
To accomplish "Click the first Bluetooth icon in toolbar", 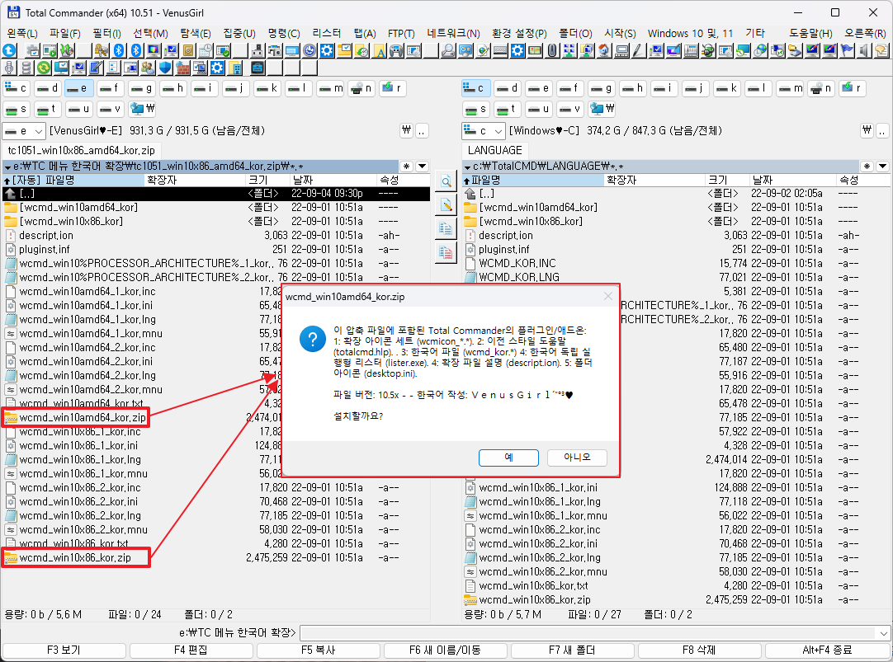I will (119, 50).
